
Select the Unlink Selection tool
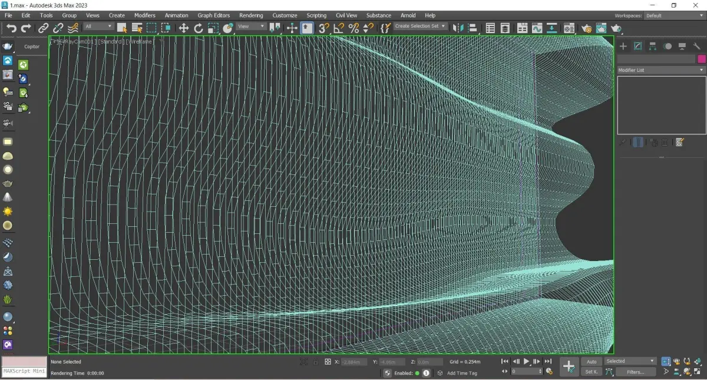pyautogui.click(x=58, y=28)
